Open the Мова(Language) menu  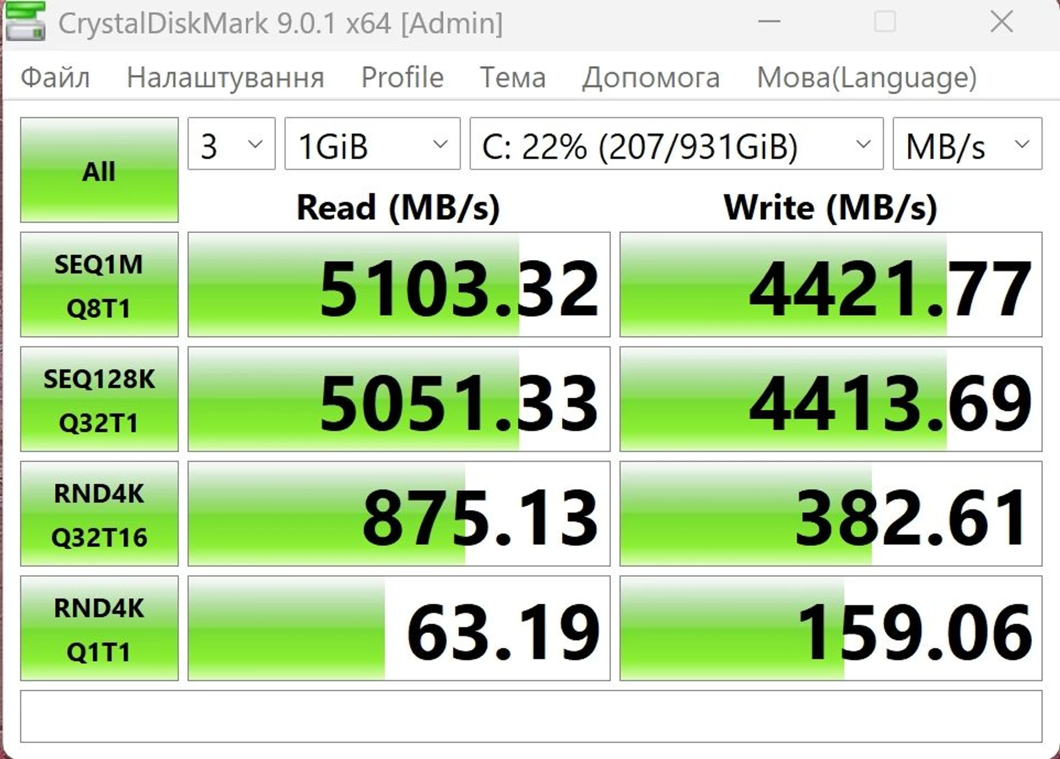pyautogui.click(x=867, y=77)
